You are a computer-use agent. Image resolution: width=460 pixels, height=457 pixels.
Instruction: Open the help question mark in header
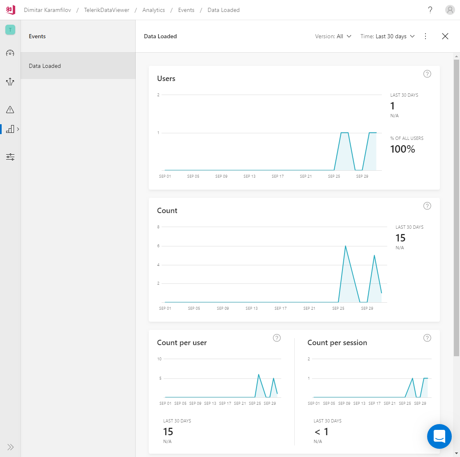[430, 10]
